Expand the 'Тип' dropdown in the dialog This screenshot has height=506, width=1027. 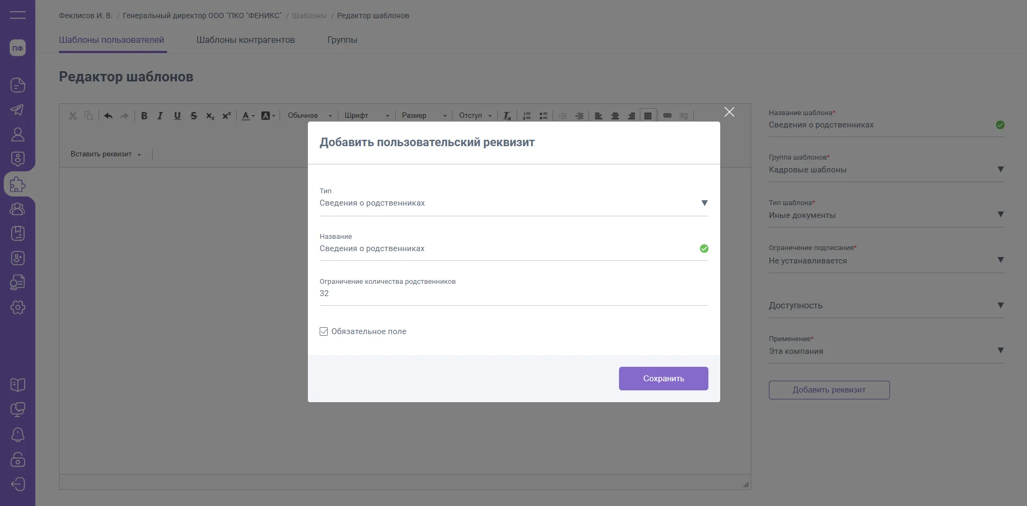[704, 203]
